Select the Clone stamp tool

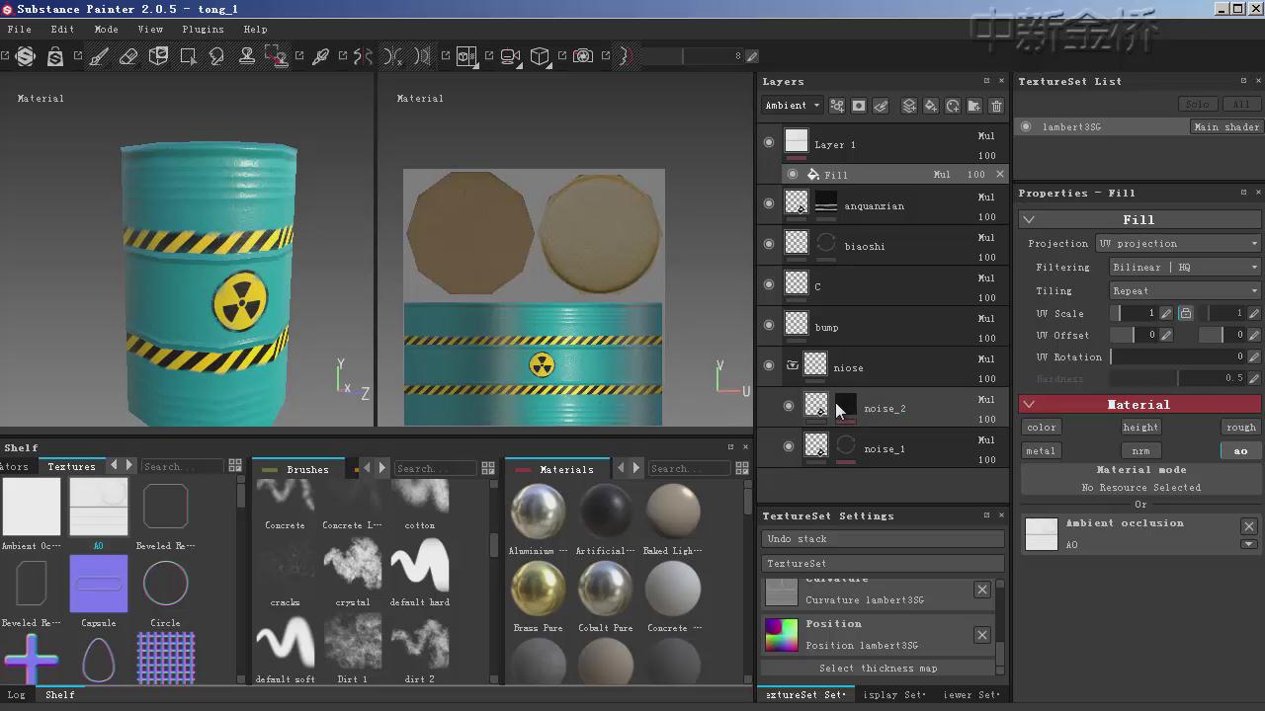pos(247,56)
